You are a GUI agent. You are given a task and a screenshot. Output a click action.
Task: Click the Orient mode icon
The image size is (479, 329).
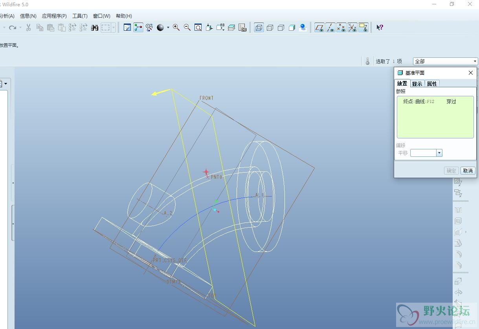(149, 28)
